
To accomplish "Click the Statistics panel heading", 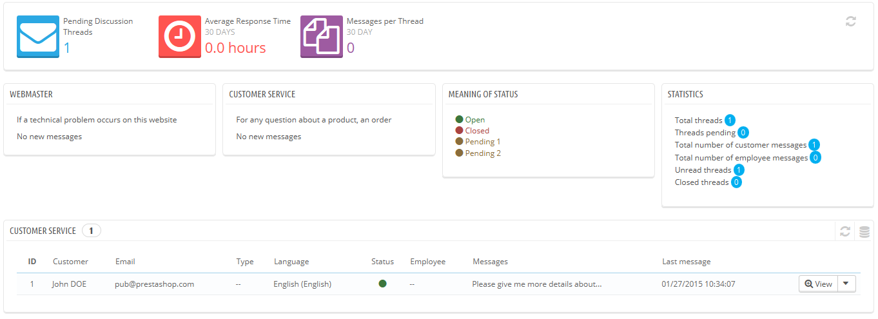I will tap(685, 94).
